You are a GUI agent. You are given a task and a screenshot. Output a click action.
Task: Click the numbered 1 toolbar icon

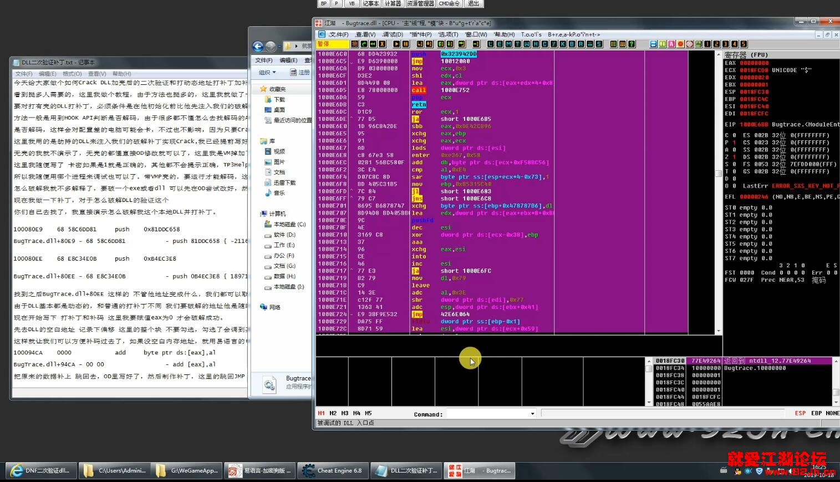click(x=707, y=44)
